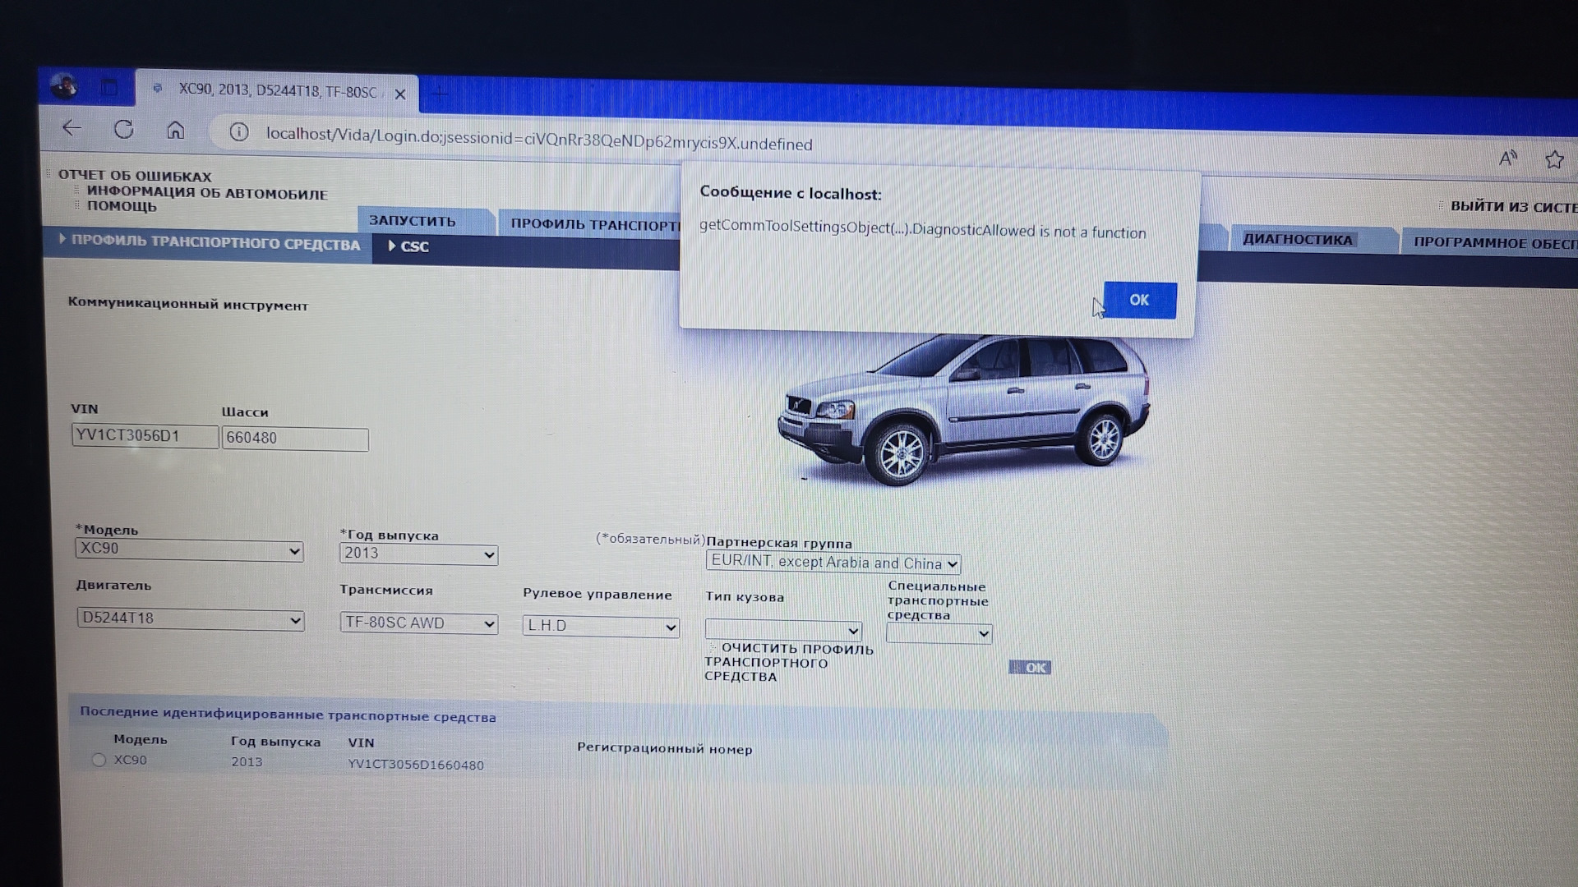Click the VIN input field

coord(145,436)
